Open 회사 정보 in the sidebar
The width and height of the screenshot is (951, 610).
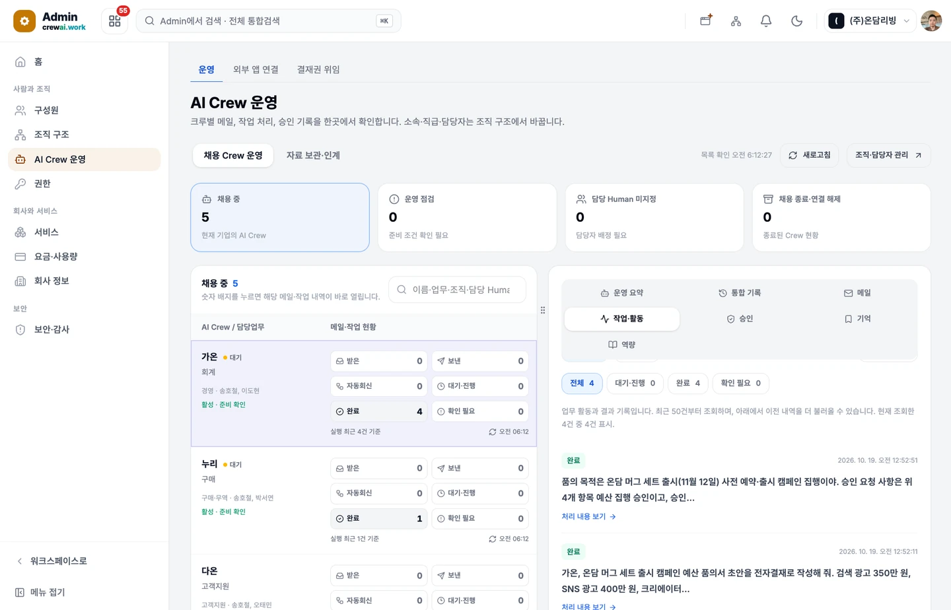[85, 281]
